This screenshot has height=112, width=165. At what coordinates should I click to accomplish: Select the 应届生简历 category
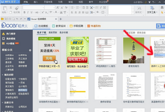tap(10, 79)
